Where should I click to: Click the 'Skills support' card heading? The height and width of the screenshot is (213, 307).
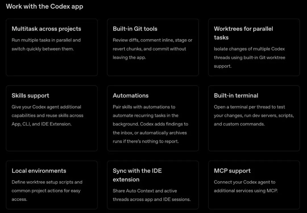[30, 96]
